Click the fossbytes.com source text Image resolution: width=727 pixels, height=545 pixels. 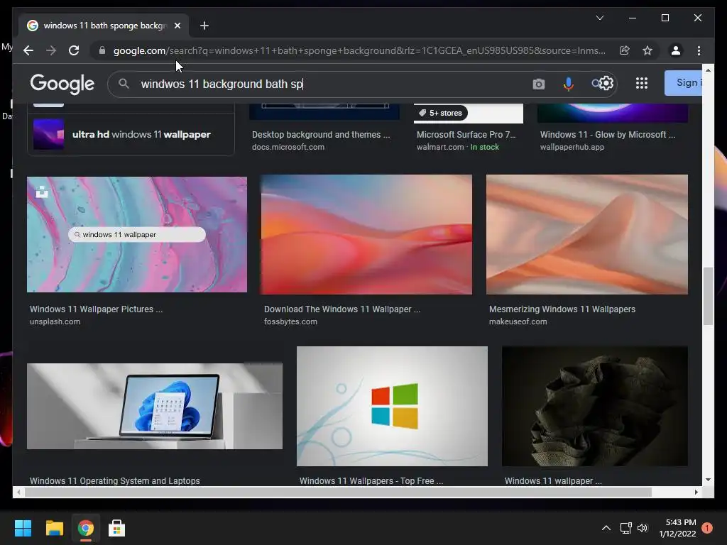point(290,321)
